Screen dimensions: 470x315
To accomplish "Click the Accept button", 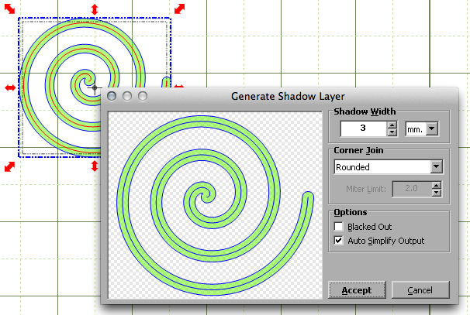I will pos(357,289).
